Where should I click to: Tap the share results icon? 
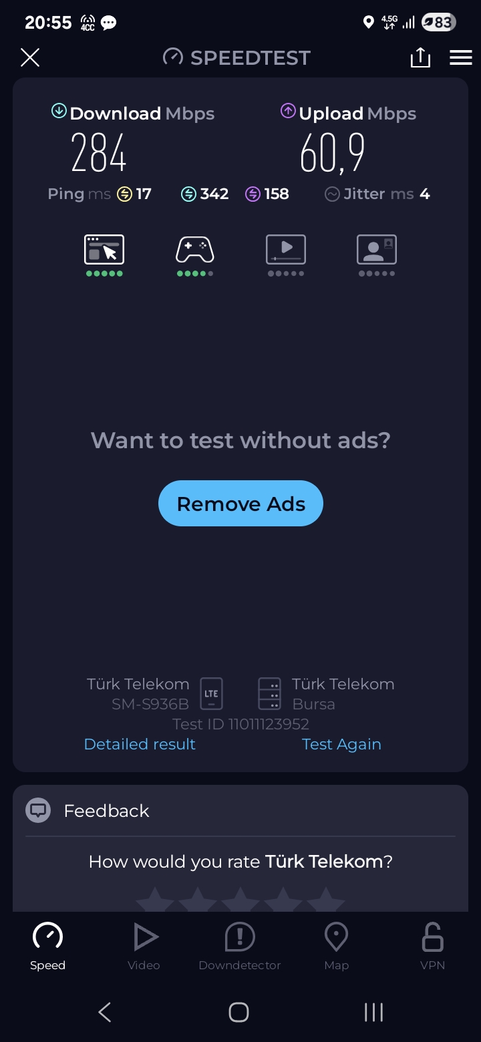coord(420,57)
